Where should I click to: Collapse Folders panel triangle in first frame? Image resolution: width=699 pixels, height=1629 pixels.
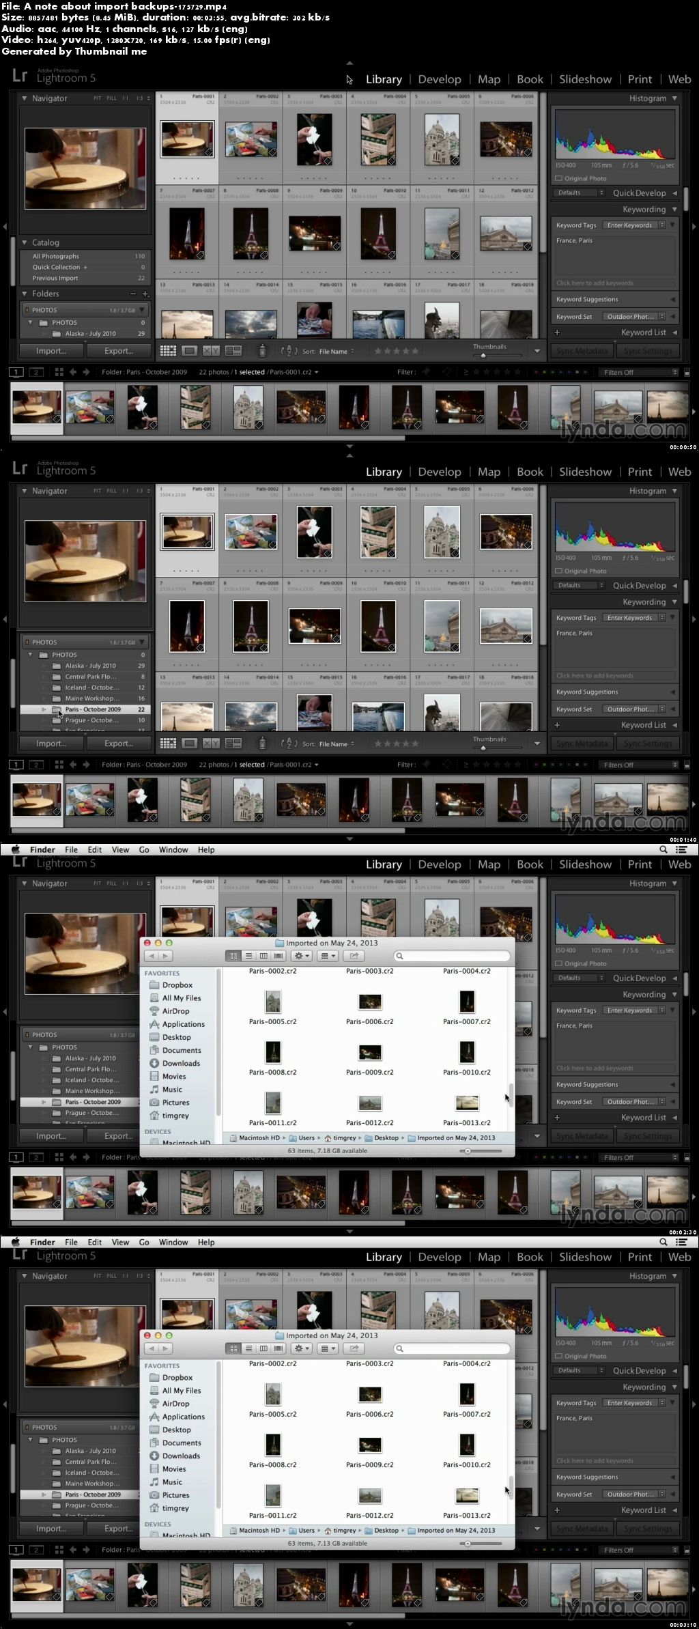click(x=25, y=294)
